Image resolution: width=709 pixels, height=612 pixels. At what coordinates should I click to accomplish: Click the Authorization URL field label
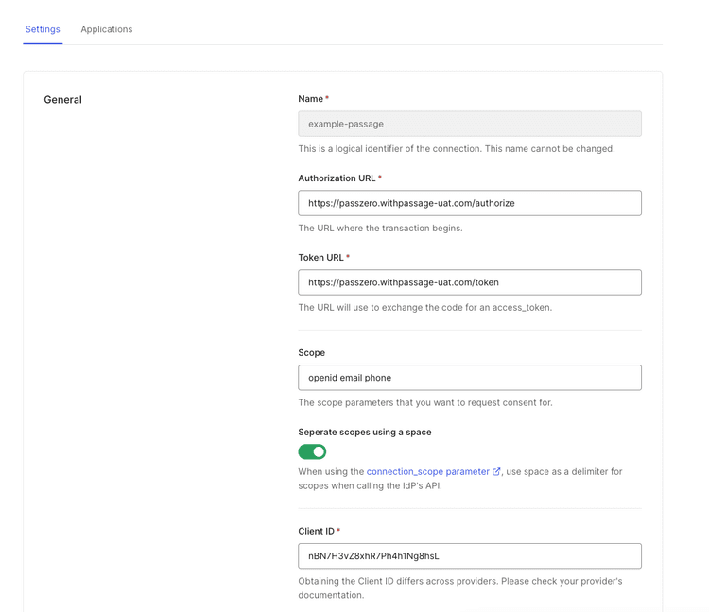pos(337,178)
